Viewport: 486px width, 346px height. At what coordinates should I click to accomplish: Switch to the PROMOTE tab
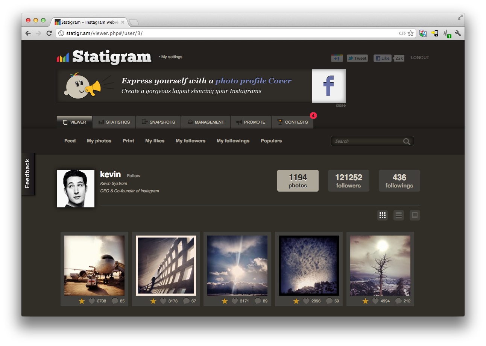coord(251,122)
